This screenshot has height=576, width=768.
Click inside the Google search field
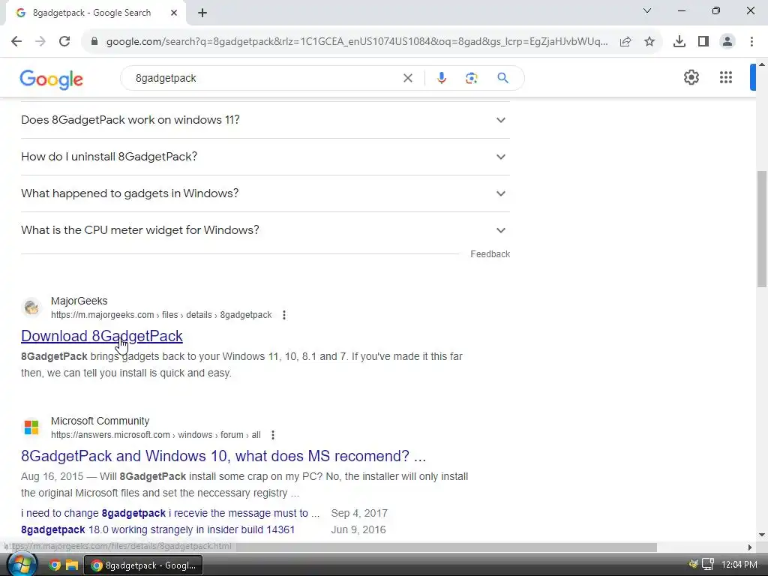click(x=265, y=78)
